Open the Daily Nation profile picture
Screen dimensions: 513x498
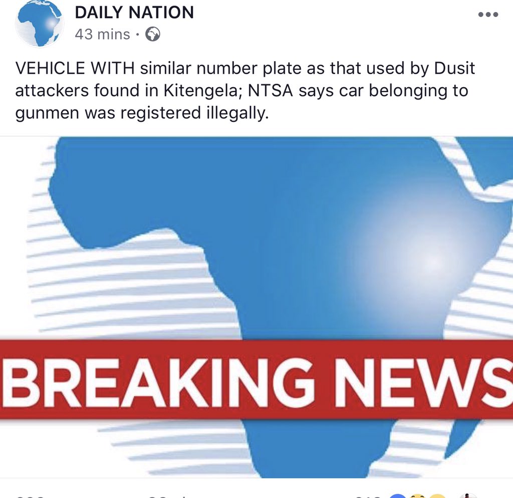tap(39, 24)
